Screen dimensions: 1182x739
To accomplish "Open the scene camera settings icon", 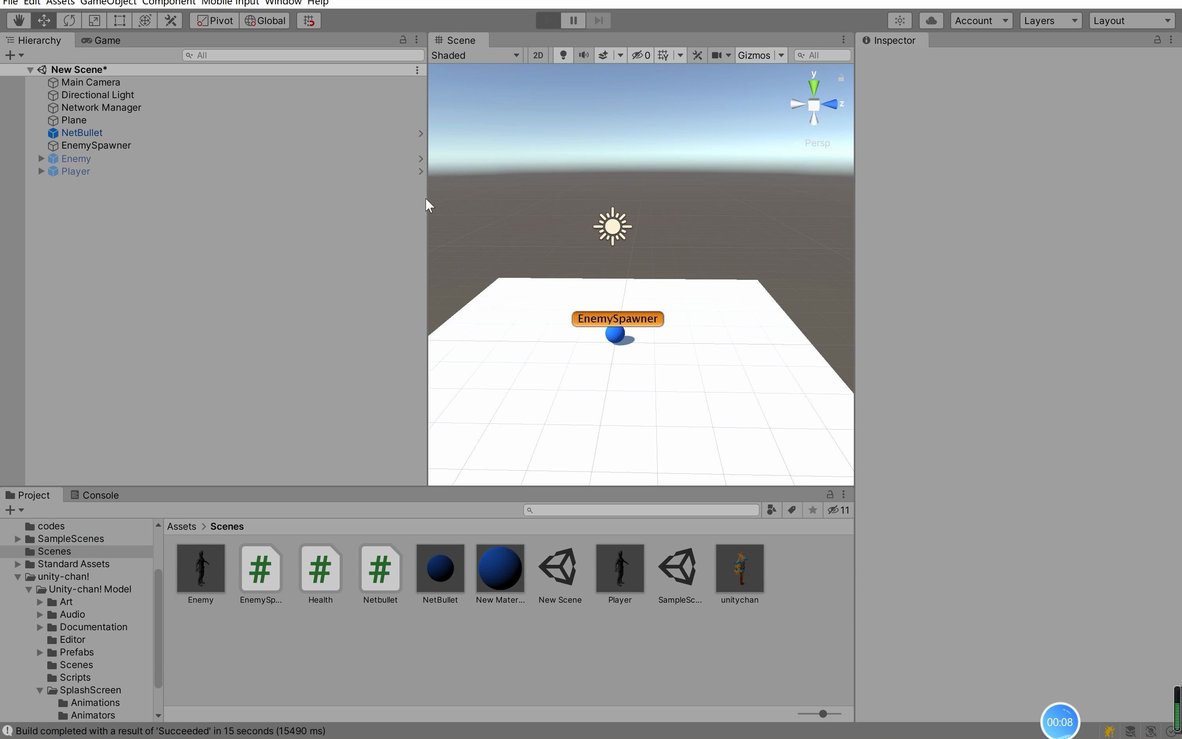I will [718, 55].
